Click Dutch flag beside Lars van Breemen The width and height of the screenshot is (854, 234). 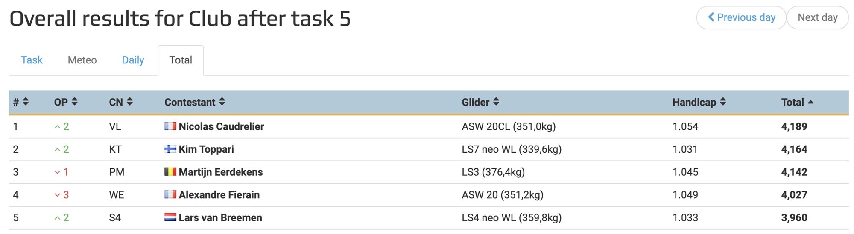coord(170,217)
